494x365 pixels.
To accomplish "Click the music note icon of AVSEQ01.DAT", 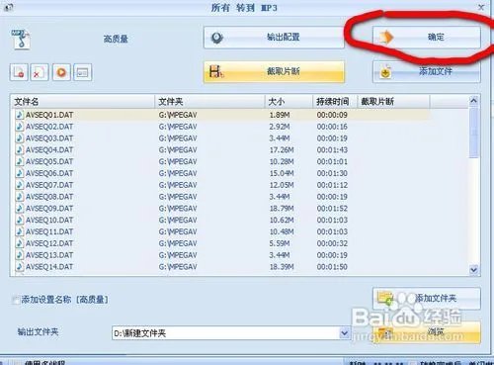I will pyautogui.click(x=20, y=115).
